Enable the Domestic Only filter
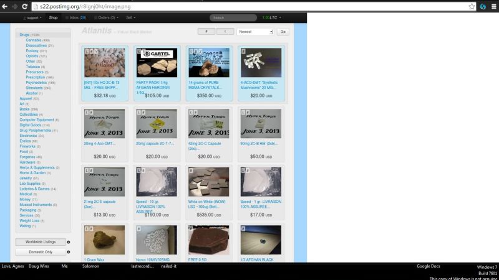The width and height of the screenshot is (499, 280). coord(41,252)
